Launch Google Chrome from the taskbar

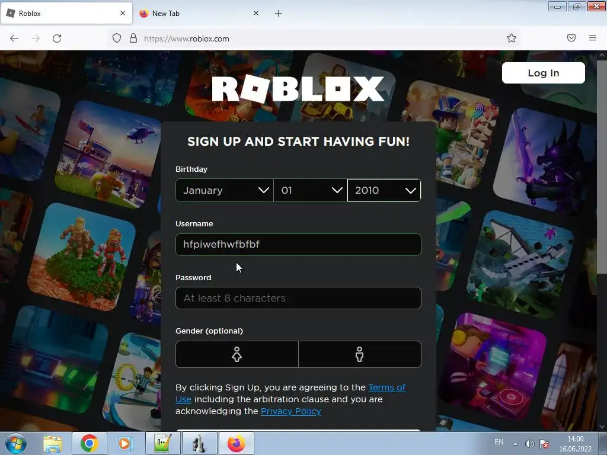coord(90,443)
